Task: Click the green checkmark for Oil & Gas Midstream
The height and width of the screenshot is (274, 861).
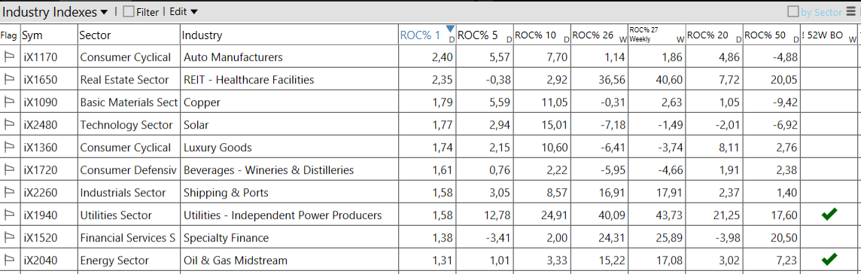Action: click(829, 259)
